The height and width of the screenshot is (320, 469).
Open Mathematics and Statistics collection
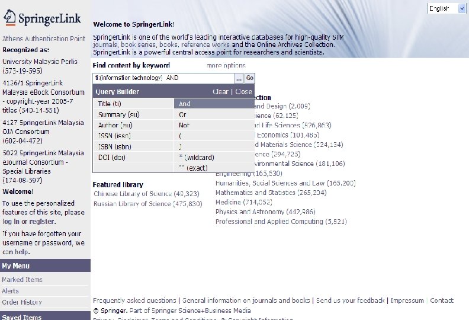tap(271, 193)
